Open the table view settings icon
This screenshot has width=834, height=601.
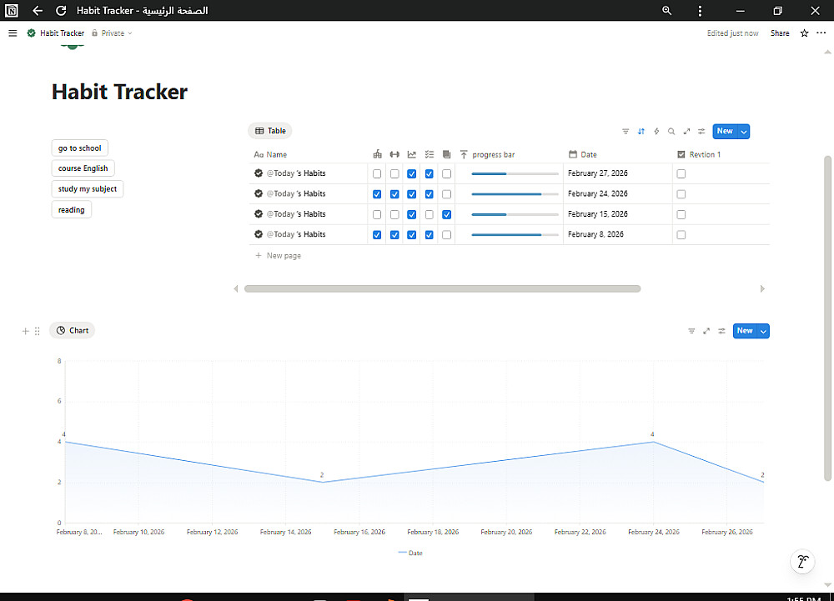click(x=701, y=131)
